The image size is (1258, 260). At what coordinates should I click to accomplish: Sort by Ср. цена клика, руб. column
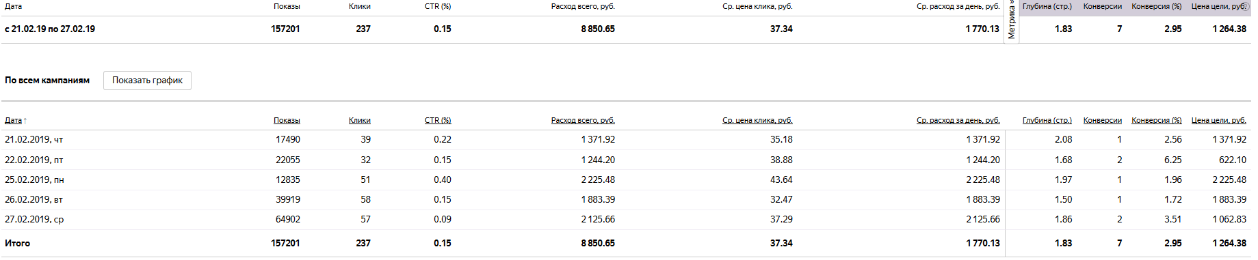click(x=757, y=120)
